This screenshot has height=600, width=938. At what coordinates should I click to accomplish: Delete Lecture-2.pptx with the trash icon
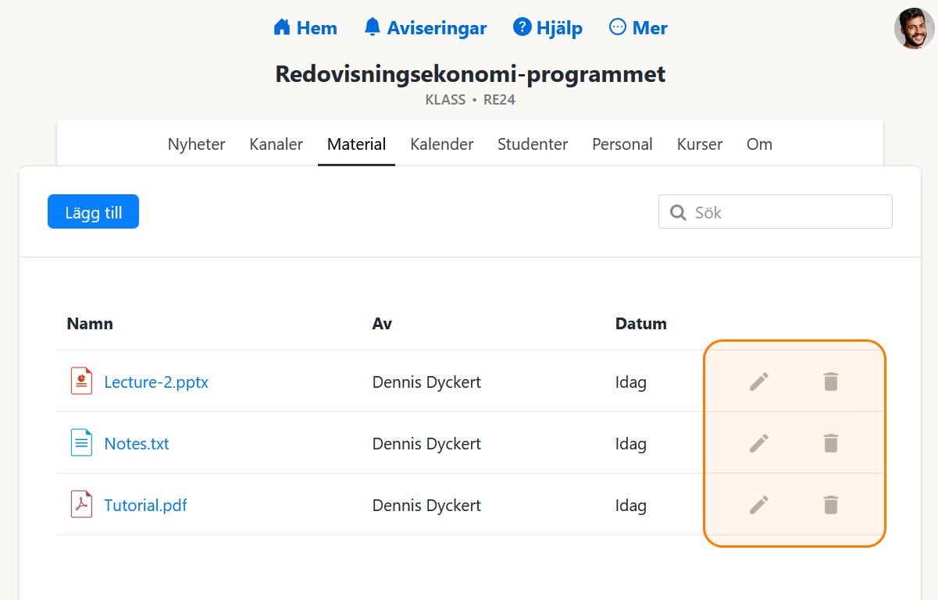830,382
